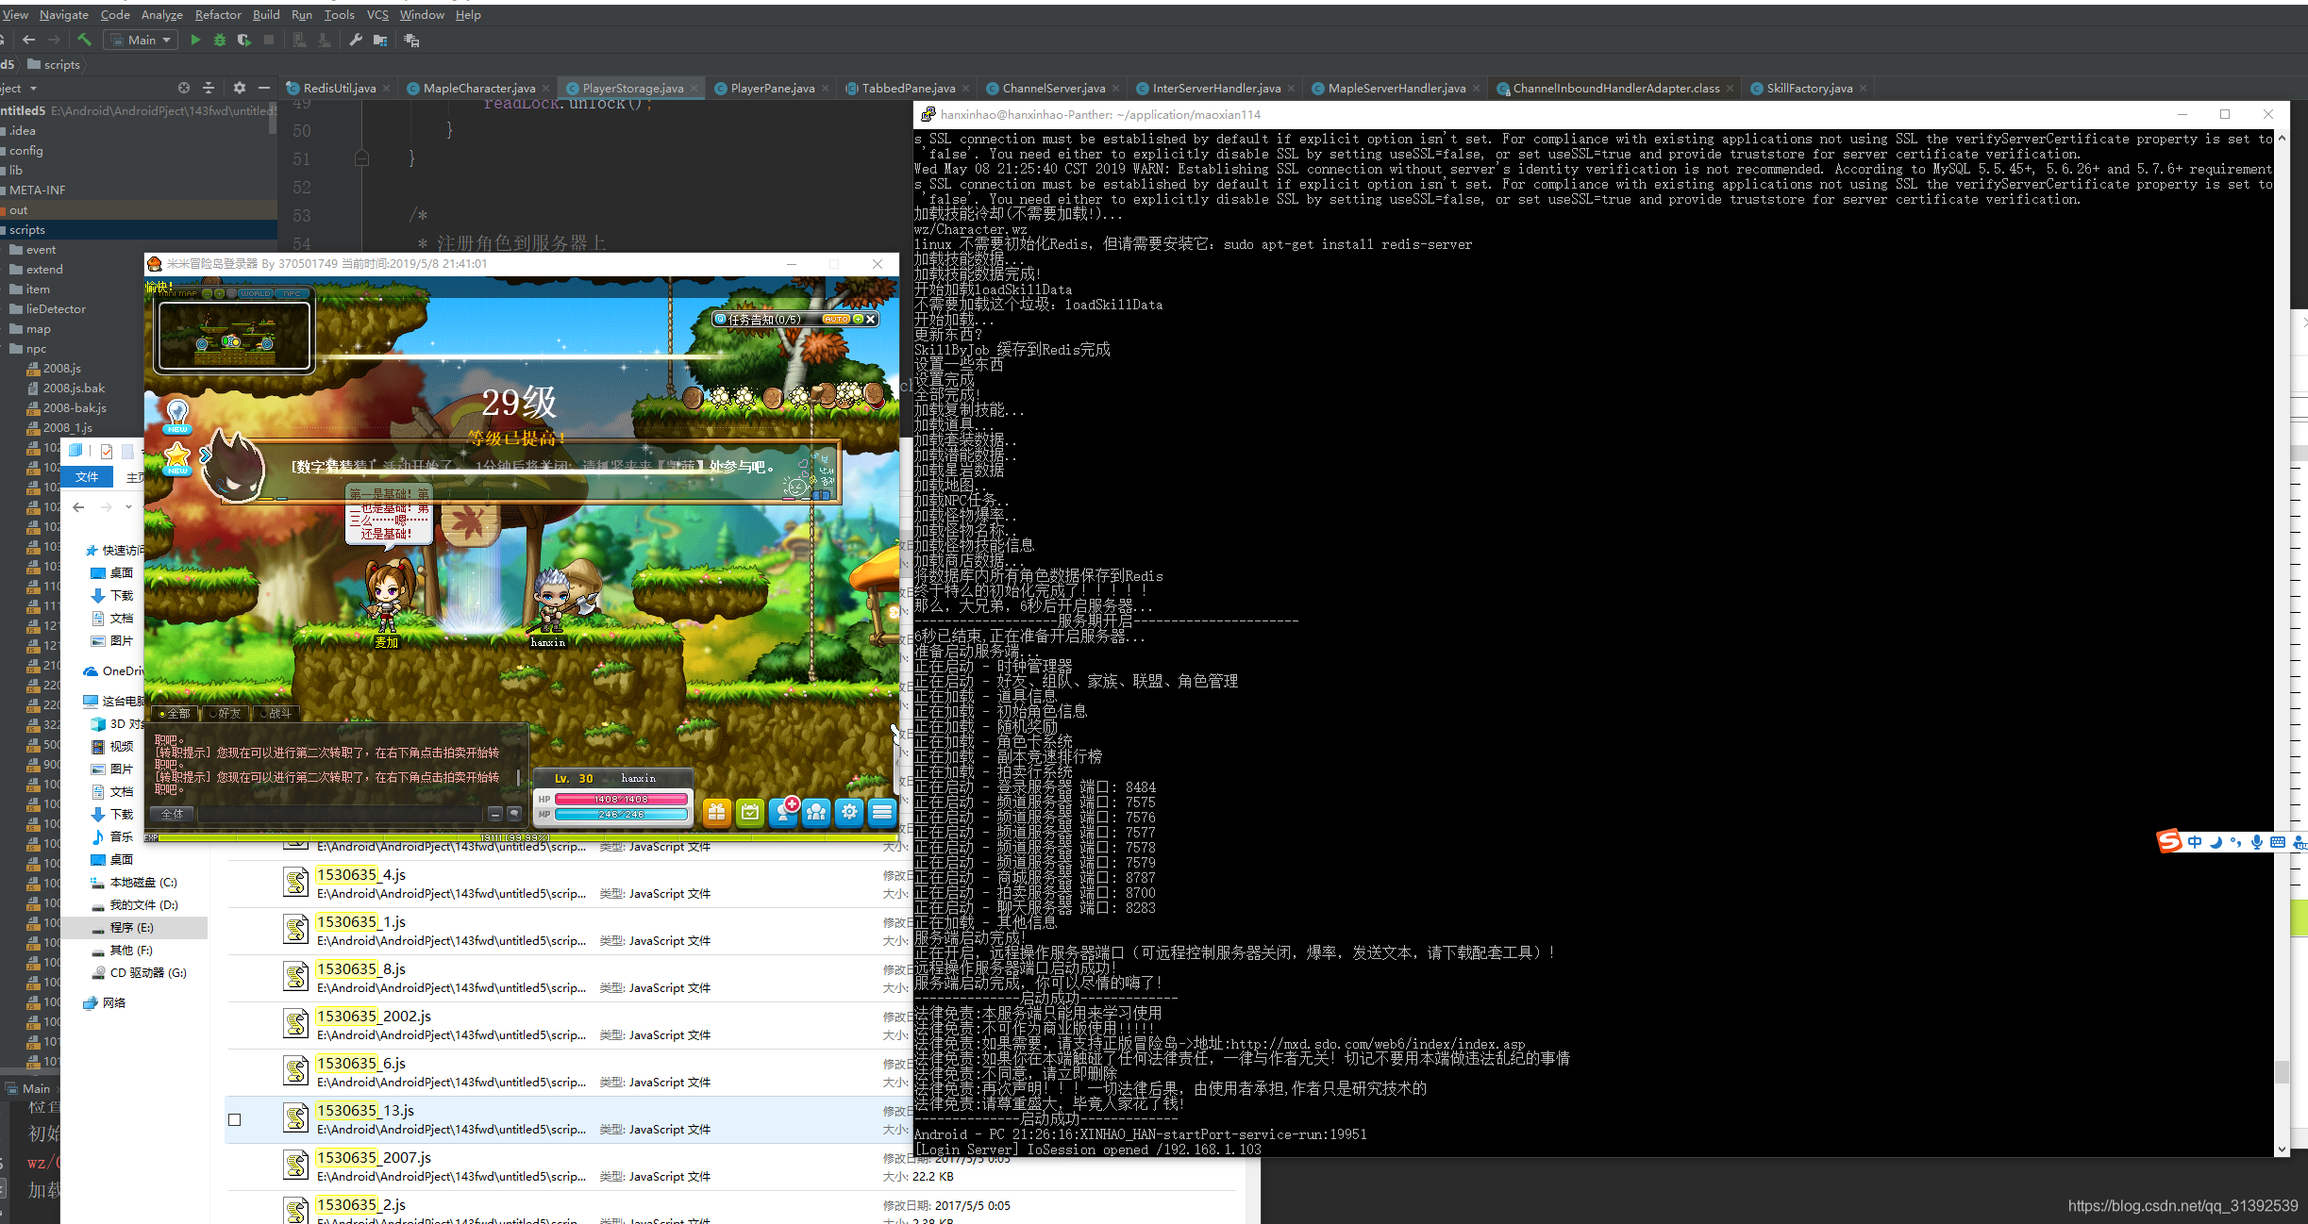The width and height of the screenshot is (2308, 1224).
Task: Expand quest notifier with green plus button
Action: click(x=858, y=320)
